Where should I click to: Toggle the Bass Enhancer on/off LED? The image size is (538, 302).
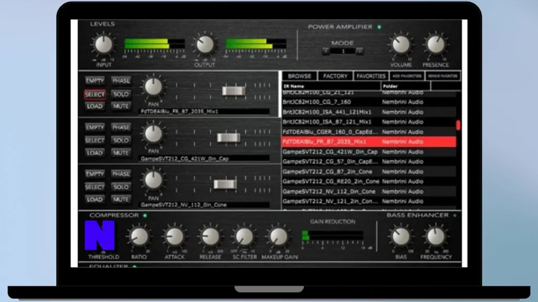coord(455,215)
